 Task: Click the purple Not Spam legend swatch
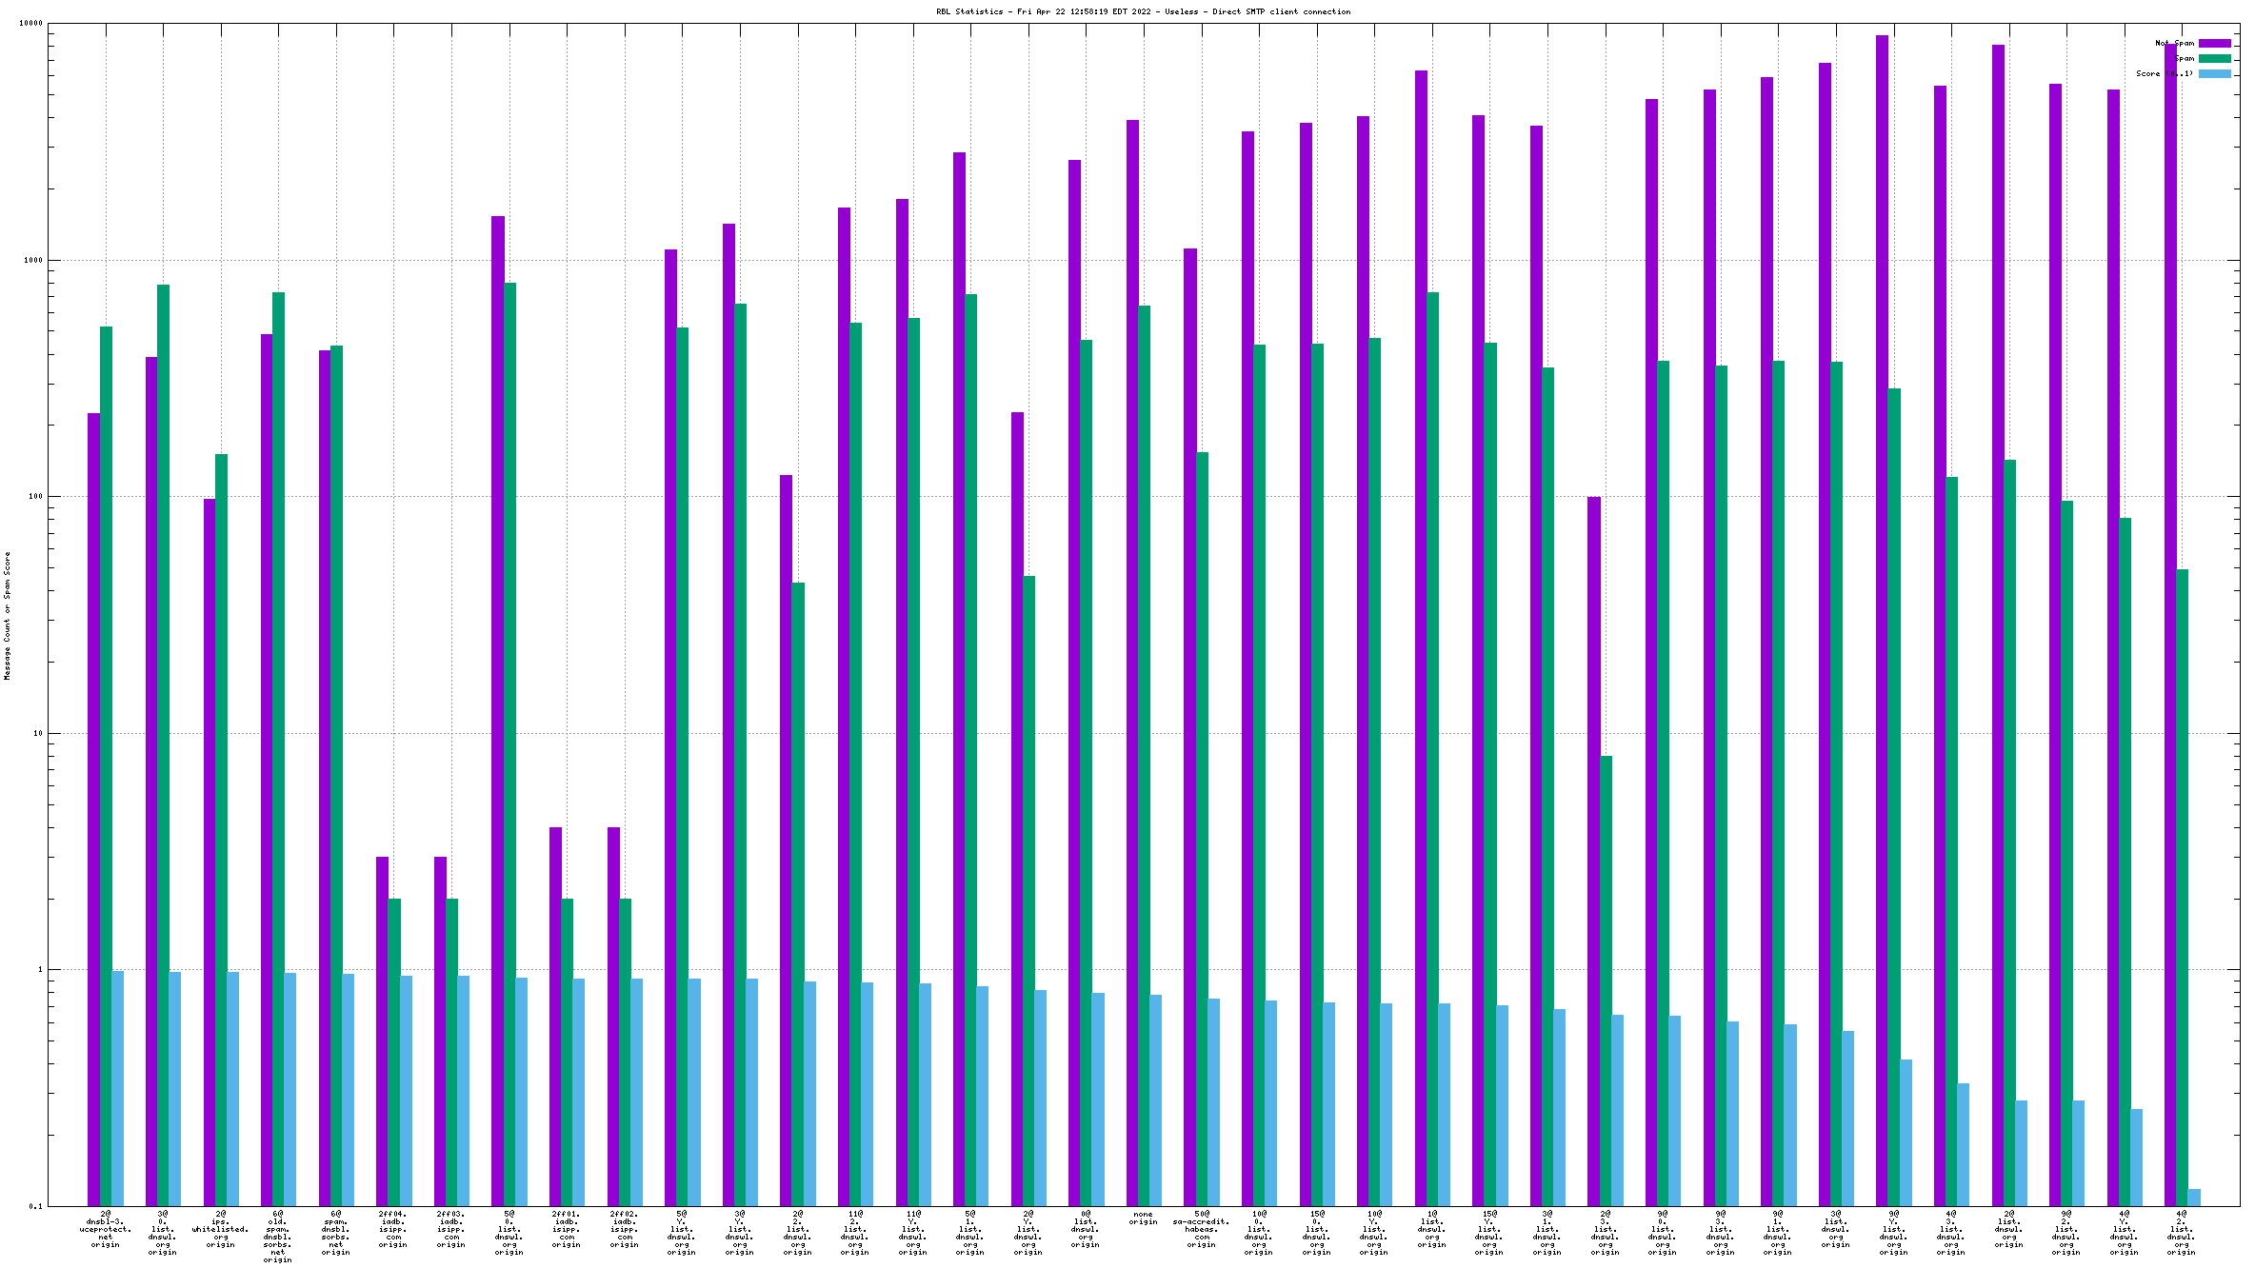point(2214,43)
